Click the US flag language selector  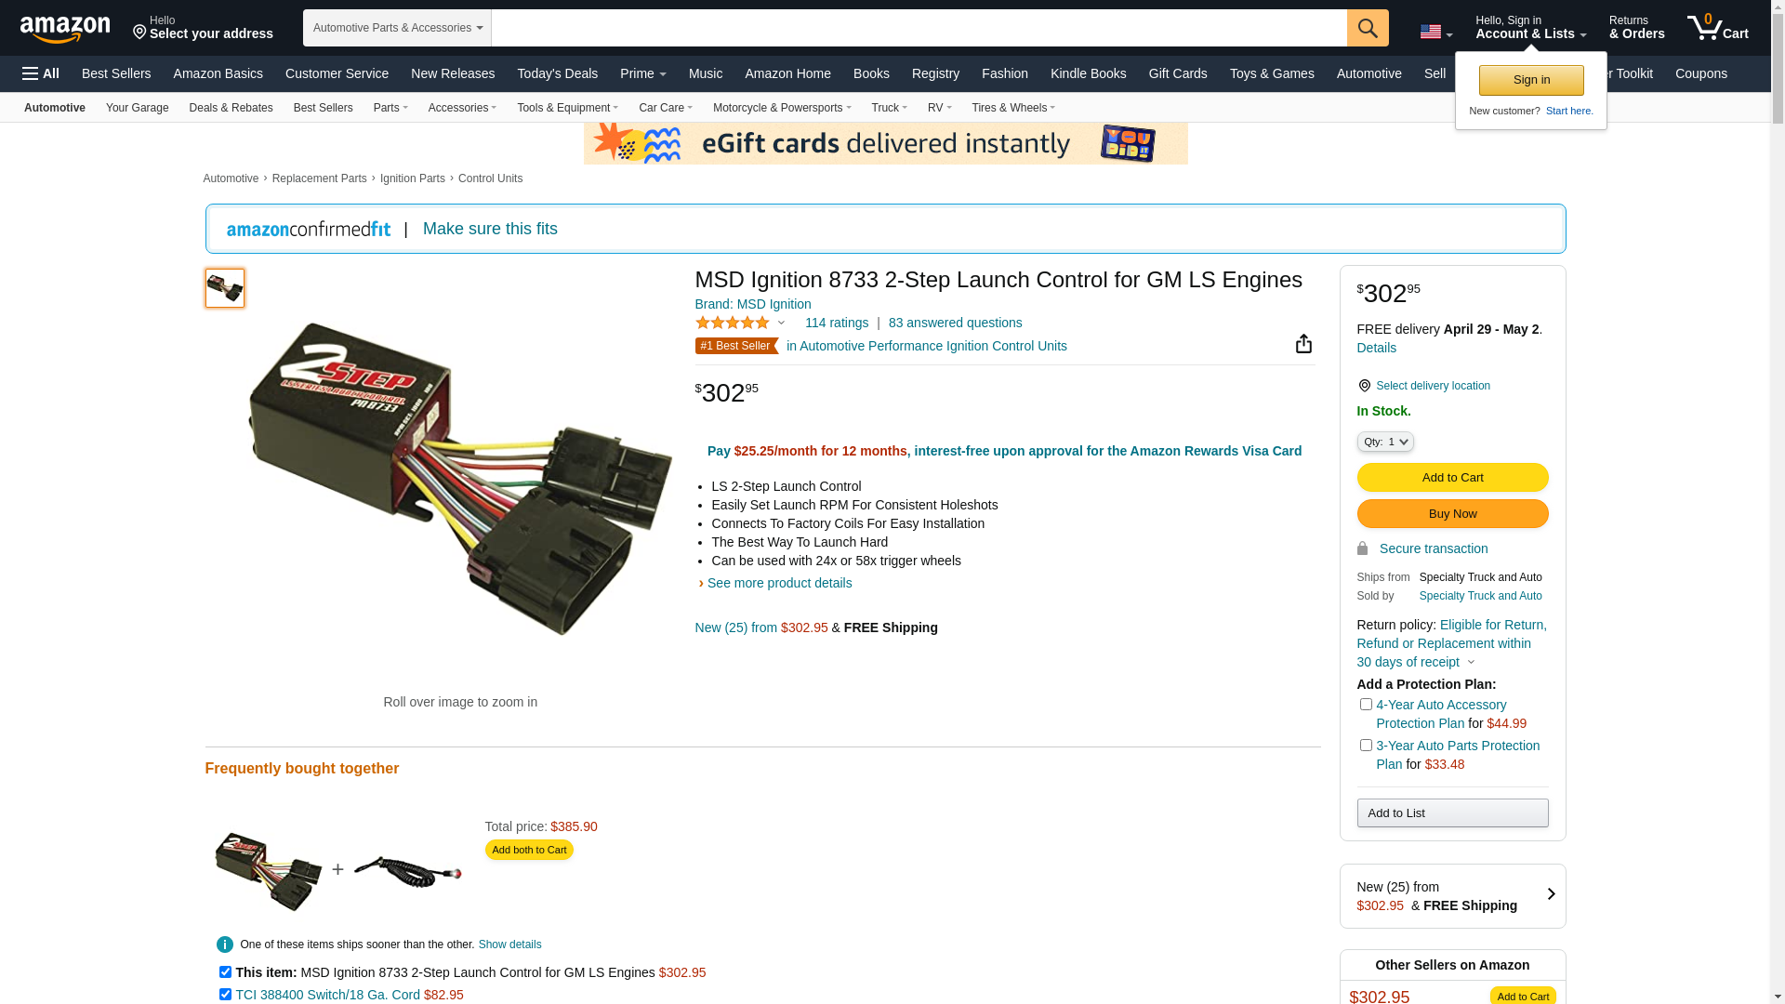point(1435,33)
